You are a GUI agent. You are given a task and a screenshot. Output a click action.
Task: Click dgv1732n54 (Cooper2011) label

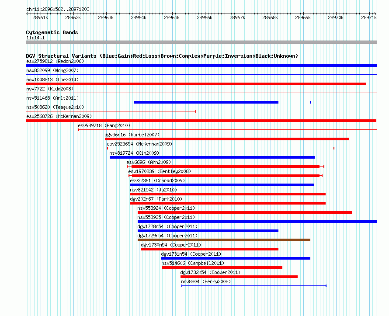210,272
